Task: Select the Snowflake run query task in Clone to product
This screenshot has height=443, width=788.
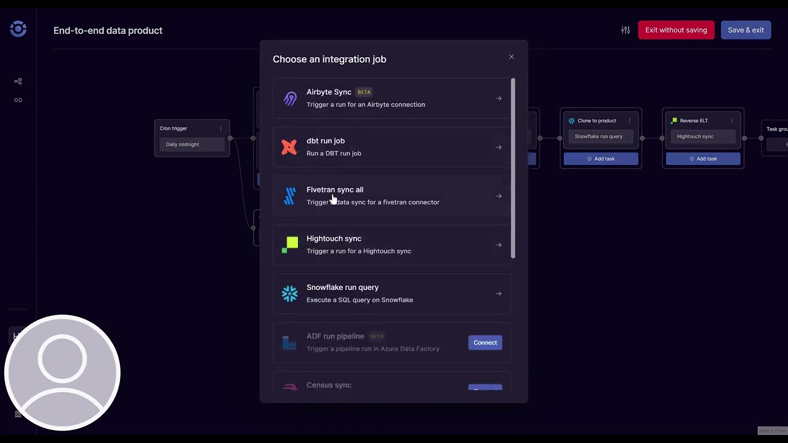Action: click(x=601, y=137)
